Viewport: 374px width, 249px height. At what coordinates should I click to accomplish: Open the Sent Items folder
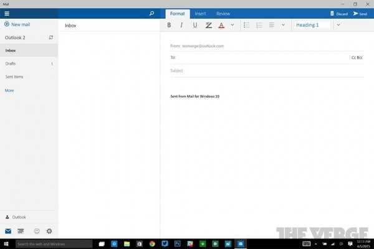pos(29,77)
